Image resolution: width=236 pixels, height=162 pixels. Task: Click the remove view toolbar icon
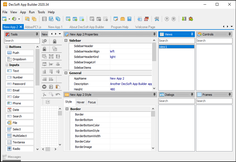(92, 19)
